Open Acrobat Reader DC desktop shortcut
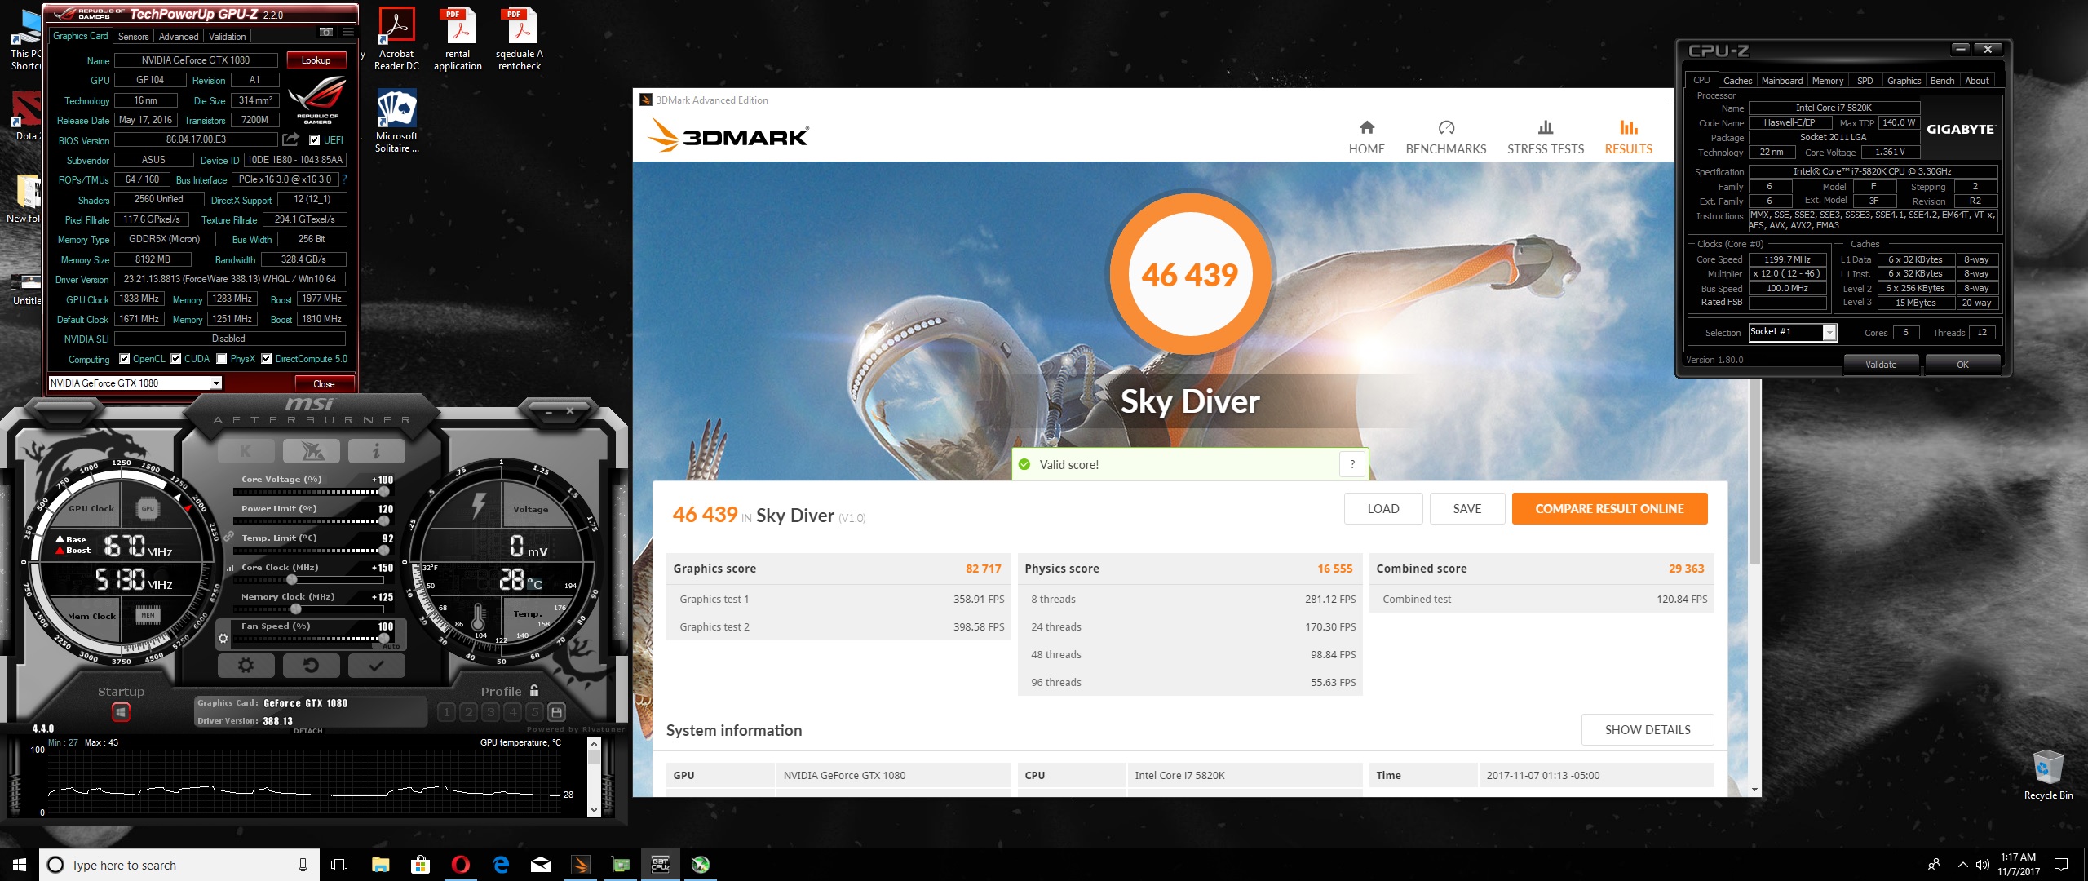Screen dimensions: 2088x881 396,39
